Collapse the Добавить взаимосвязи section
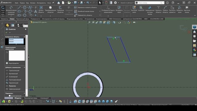 coord(24,68)
